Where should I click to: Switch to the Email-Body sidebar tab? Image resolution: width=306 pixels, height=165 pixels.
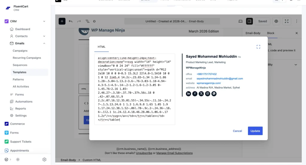[x=253, y=33]
